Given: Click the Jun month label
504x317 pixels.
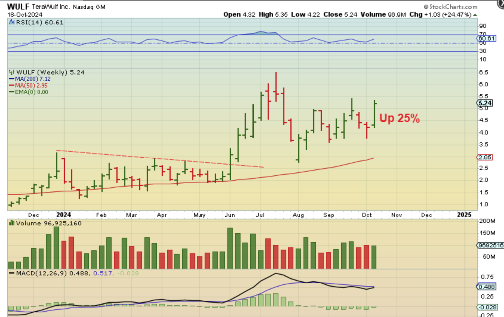Looking at the screenshot, I should pos(230,215).
